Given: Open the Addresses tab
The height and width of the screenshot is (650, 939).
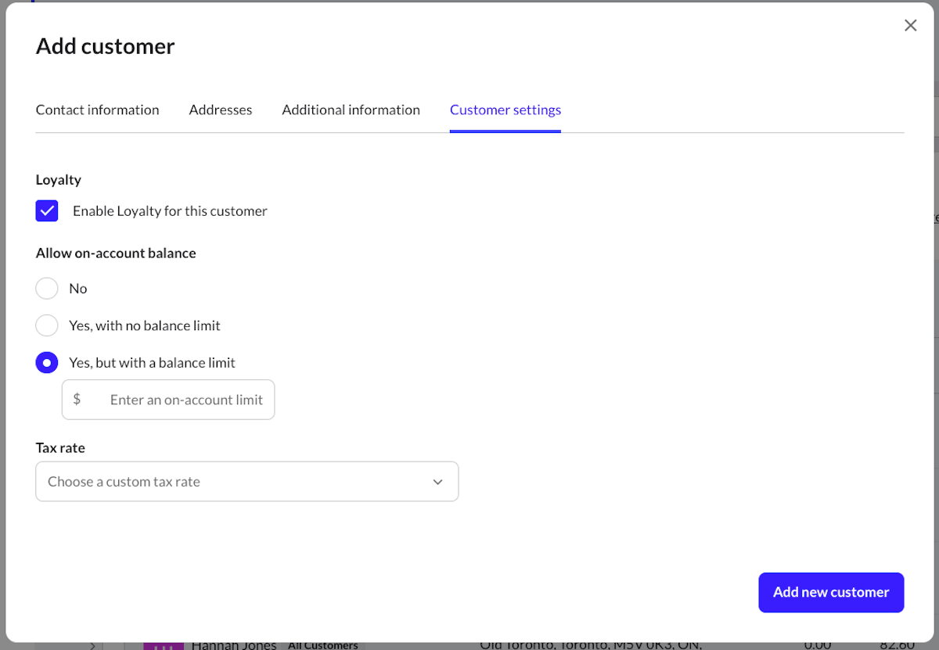Looking at the screenshot, I should [x=221, y=110].
